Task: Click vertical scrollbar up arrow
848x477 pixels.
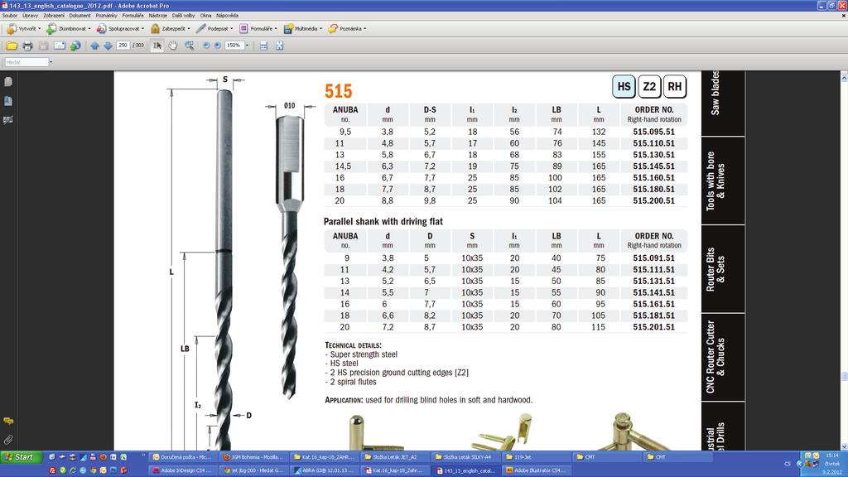Action: tap(844, 78)
